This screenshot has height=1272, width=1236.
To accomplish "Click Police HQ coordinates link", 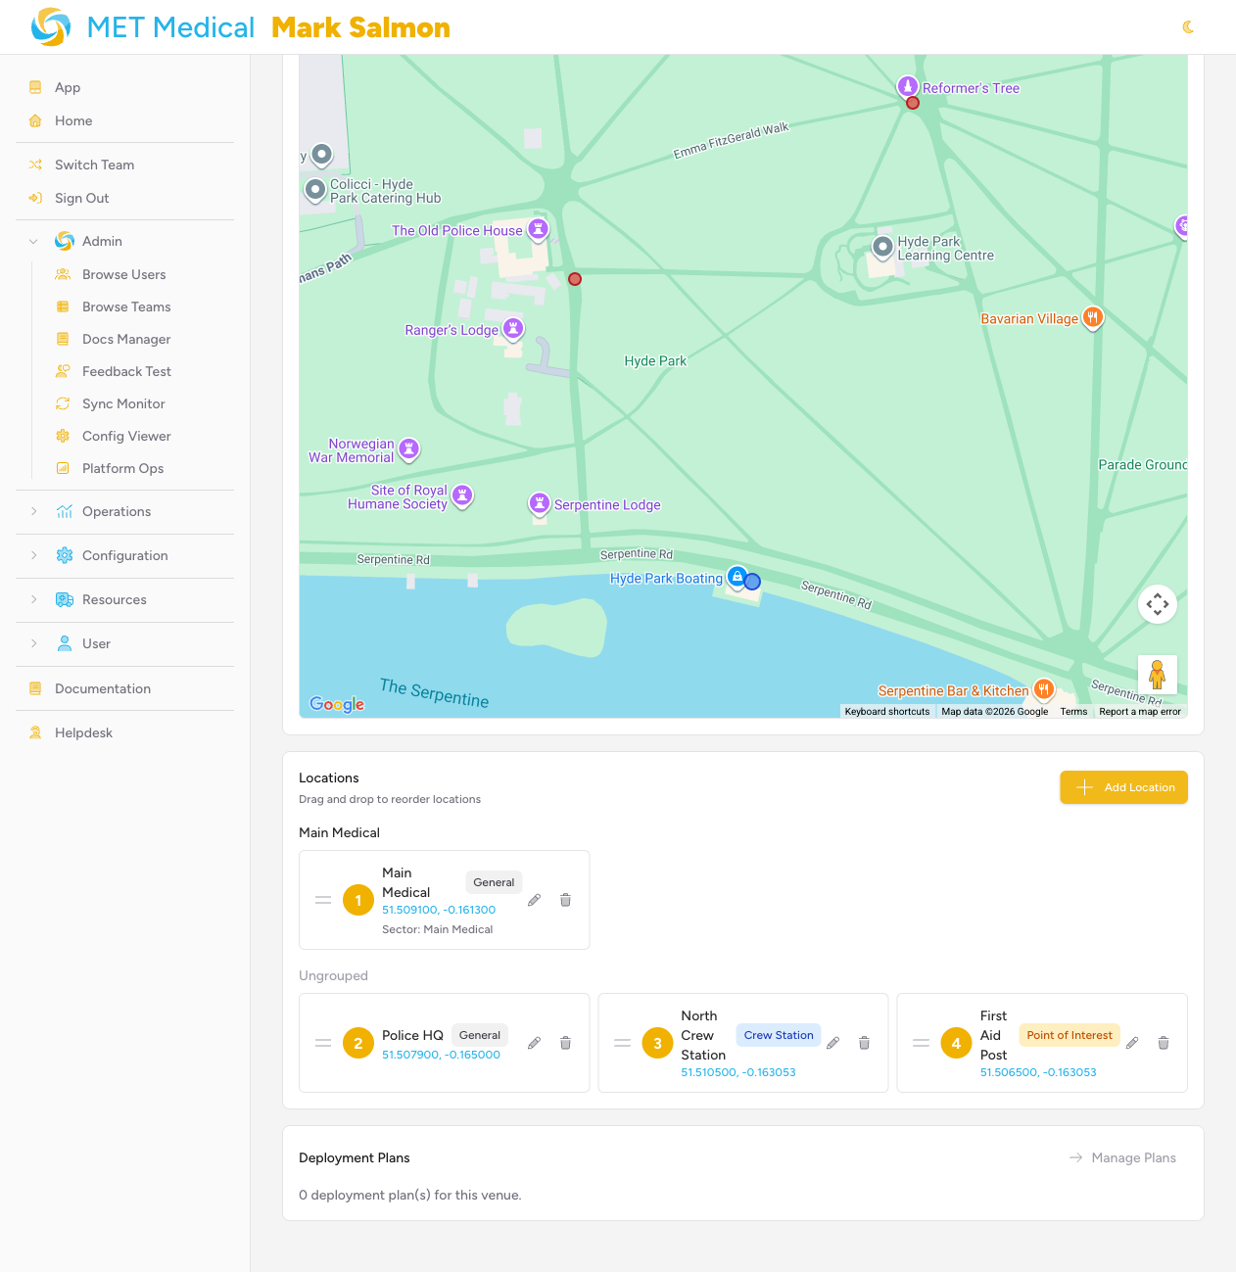I will tap(441, 1055).
